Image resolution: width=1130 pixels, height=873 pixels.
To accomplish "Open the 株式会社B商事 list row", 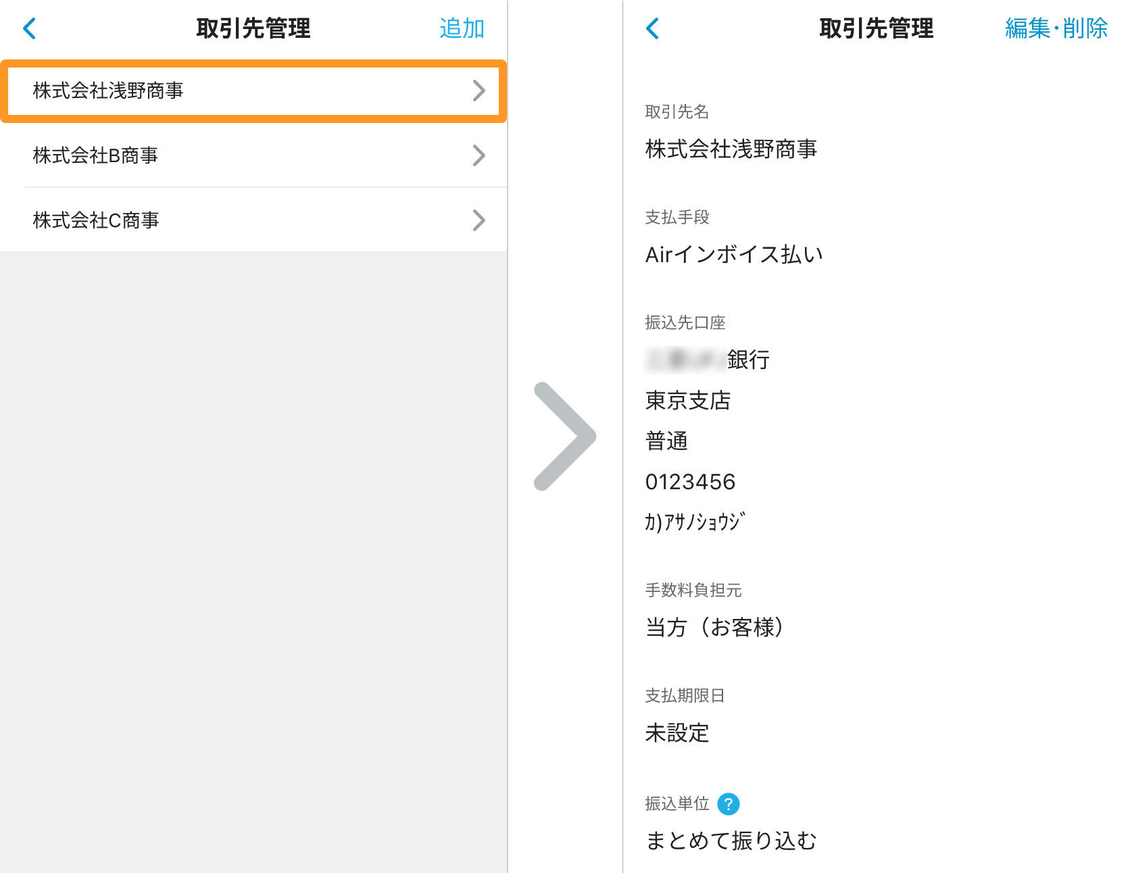I will pos(253,155).
